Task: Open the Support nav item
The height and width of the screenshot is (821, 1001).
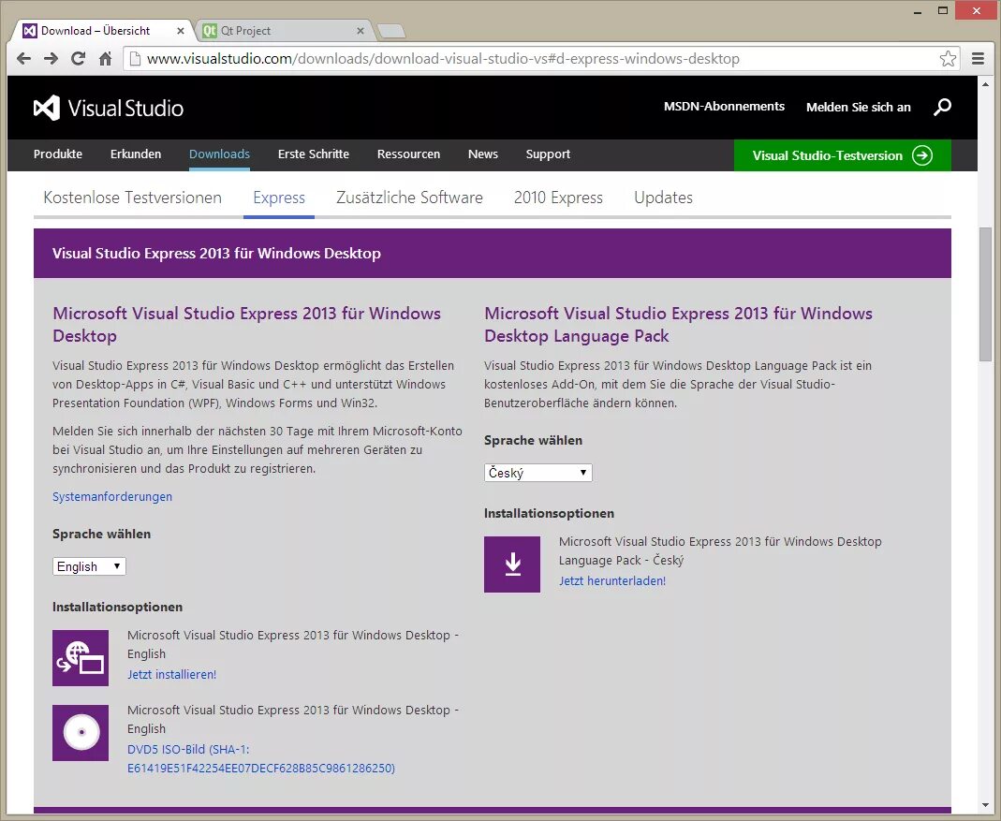Action: (x=548, y=154)
